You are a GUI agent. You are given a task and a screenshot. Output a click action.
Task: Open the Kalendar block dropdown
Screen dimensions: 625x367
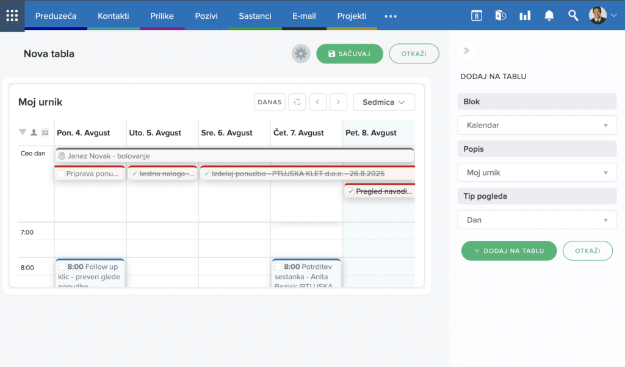[537, 125]
